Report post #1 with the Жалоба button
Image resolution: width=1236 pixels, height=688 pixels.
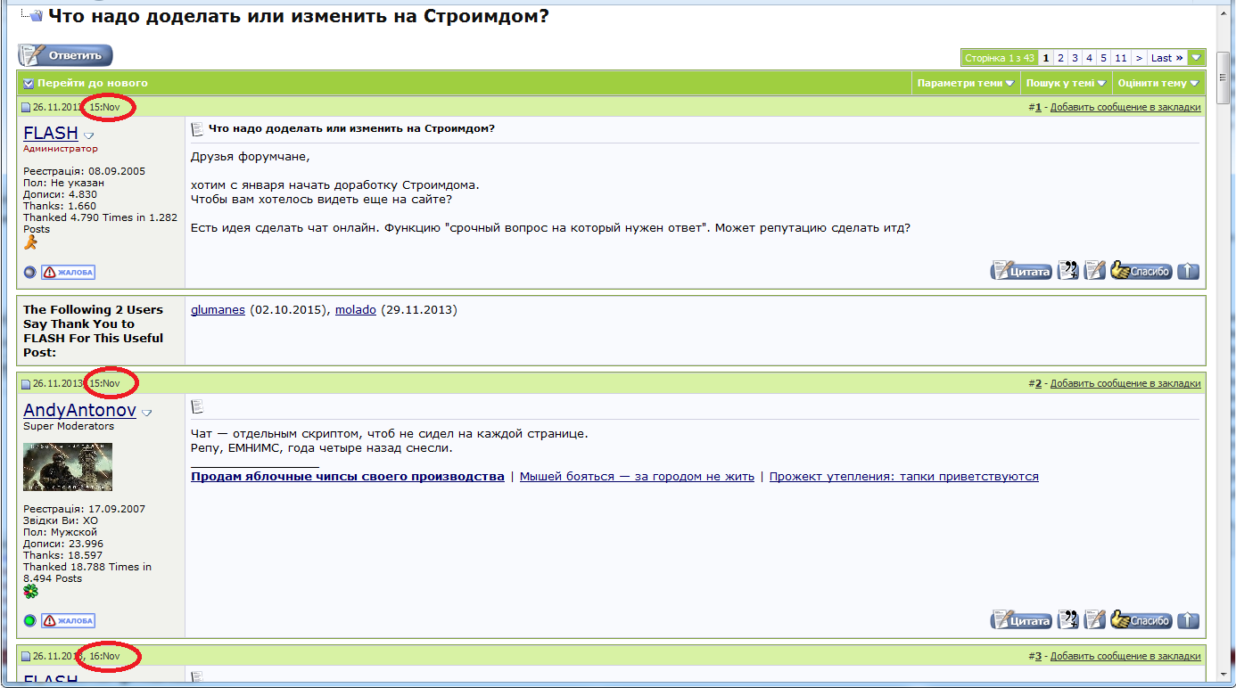[68, 272]
